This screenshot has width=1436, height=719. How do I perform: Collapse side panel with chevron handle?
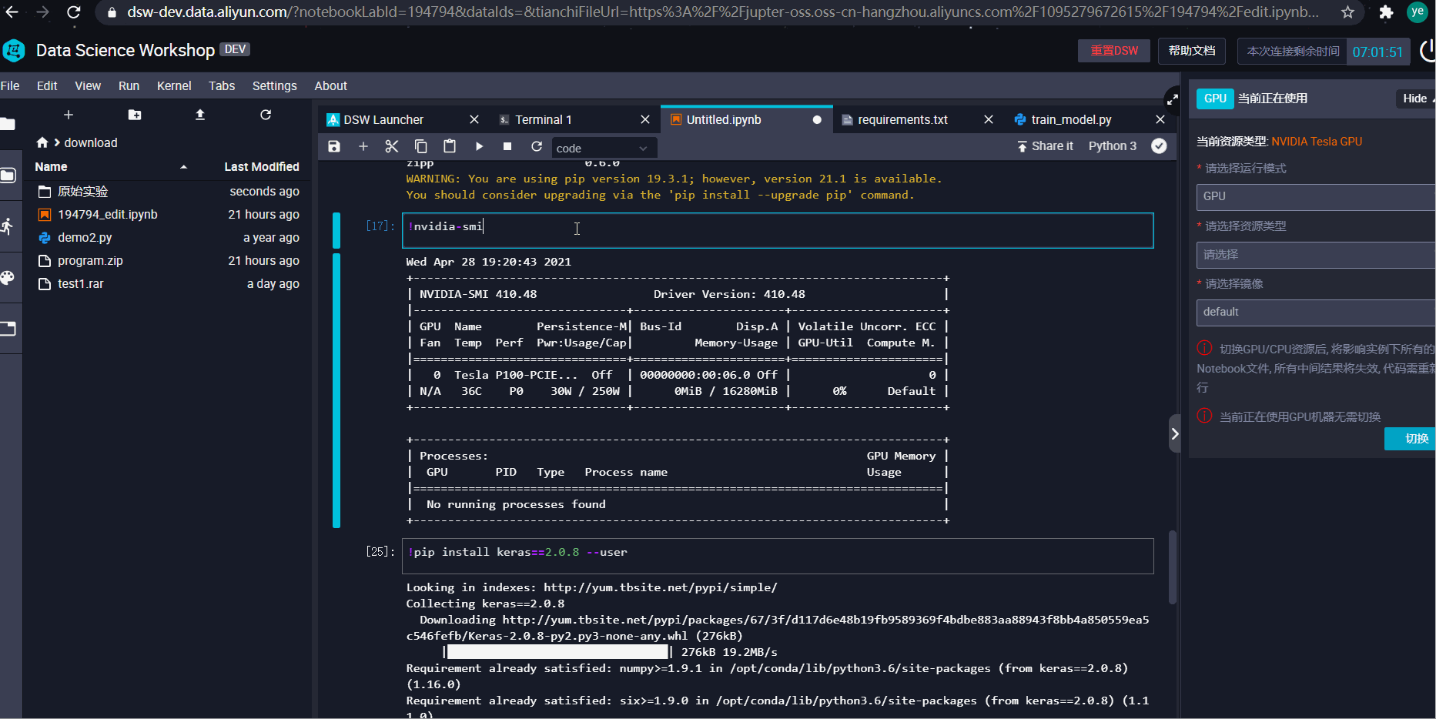tap(1175, 433)
